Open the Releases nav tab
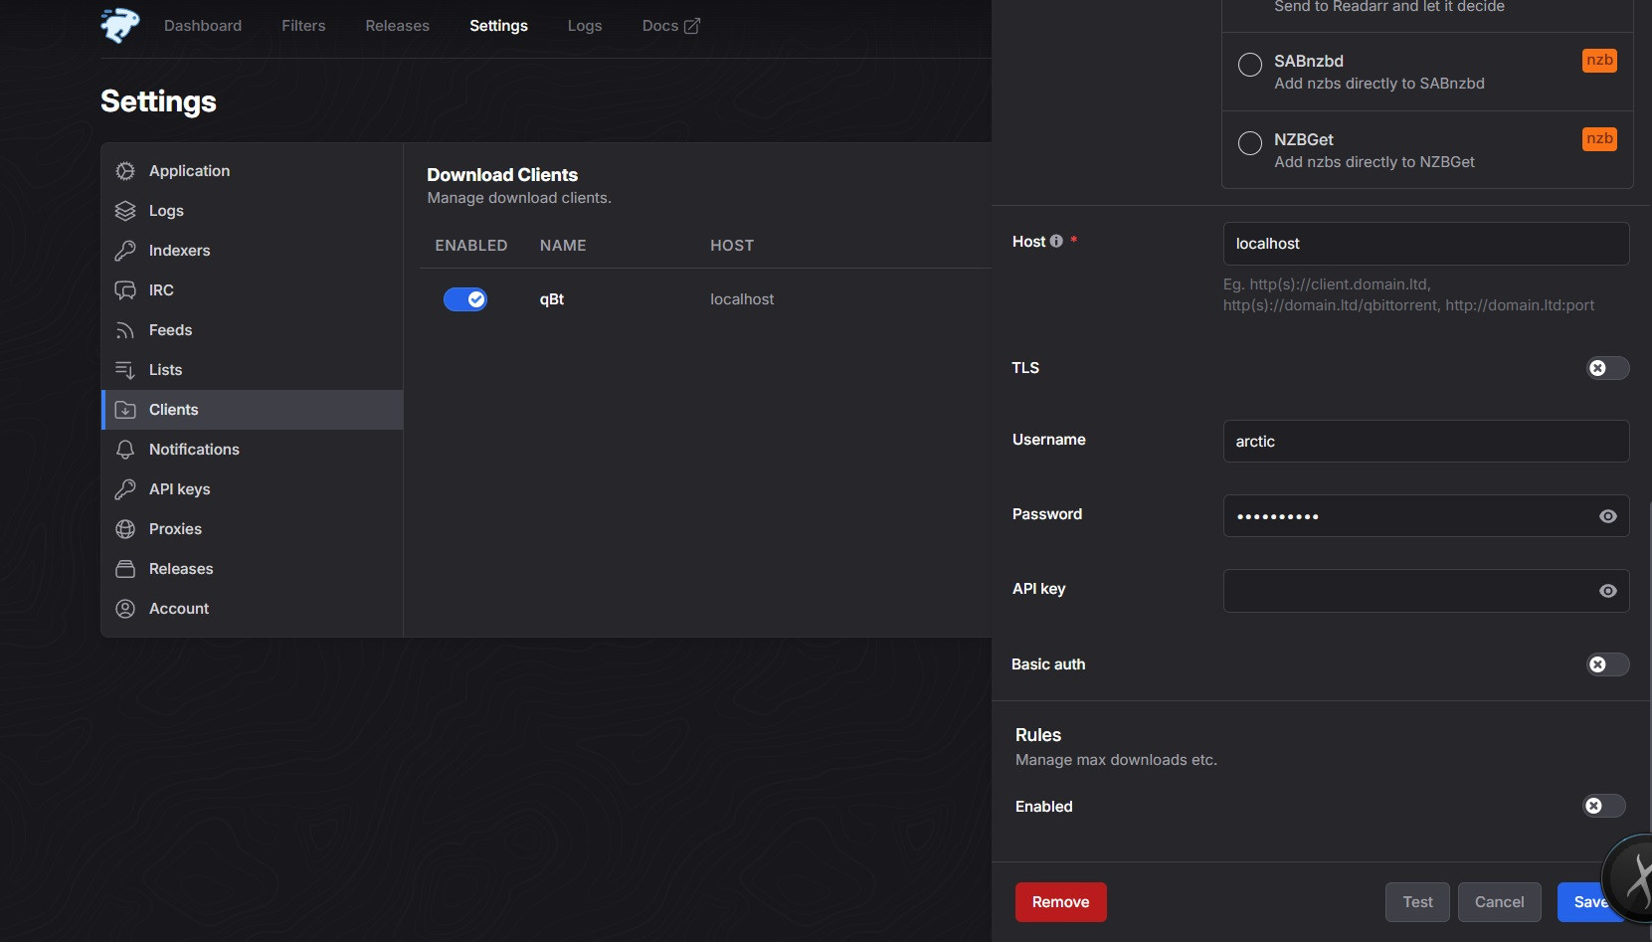The image size is (1652, 942). coord(398,26)
